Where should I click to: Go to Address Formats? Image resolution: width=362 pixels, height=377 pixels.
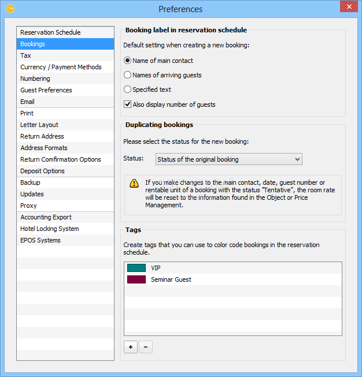tap(65, 148)
